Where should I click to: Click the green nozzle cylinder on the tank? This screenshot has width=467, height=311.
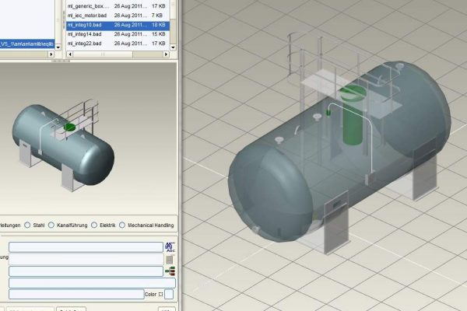pyautogui.click(x=353, y=121)
